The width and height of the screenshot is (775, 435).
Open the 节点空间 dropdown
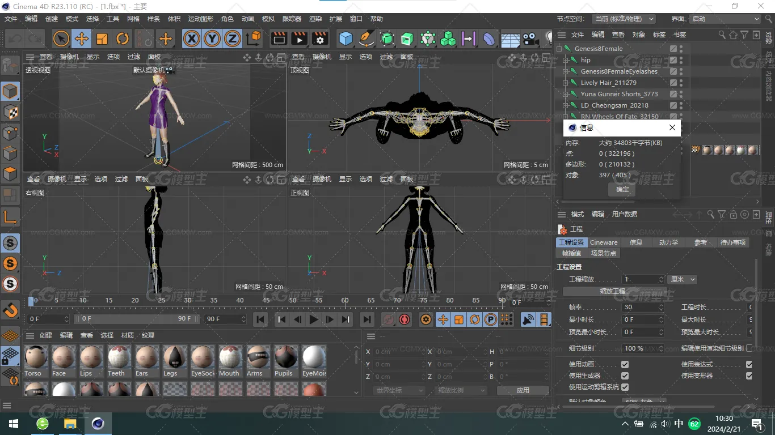coord(624,19)
